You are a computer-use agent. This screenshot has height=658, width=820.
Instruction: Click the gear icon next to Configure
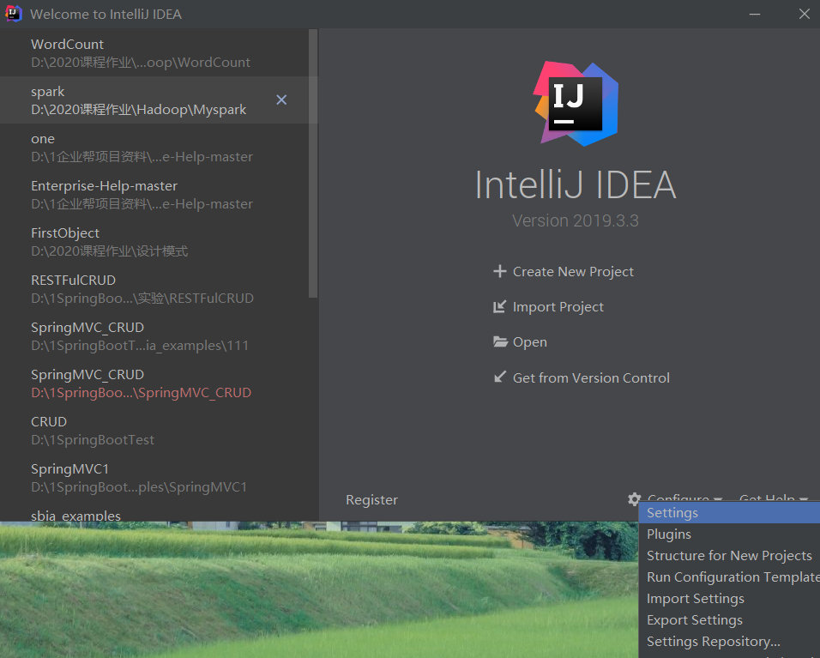[634, 498]
